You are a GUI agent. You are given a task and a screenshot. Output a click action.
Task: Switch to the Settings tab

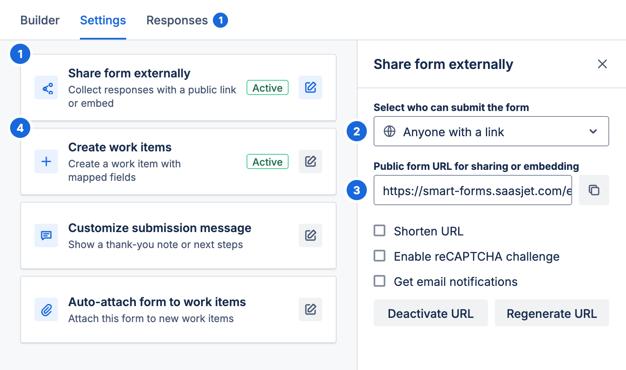(x=103, y=20)
